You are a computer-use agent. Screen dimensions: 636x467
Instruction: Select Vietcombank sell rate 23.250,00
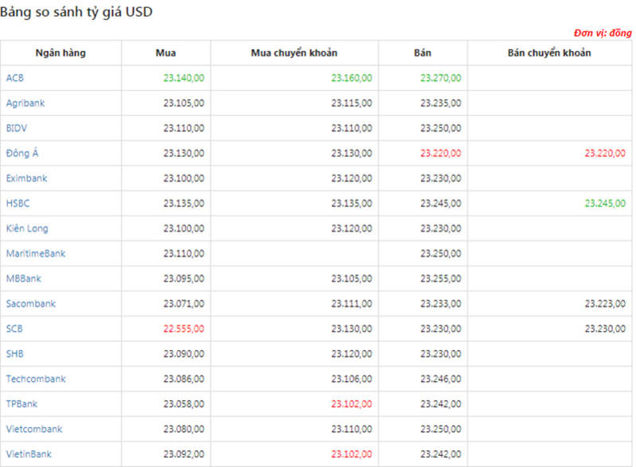(x=441, y=429)
